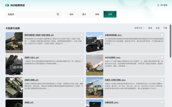The height and width of the screenshot is (107, 172).
Task: Open 用户管理 link
Action: tap(164, 5)
